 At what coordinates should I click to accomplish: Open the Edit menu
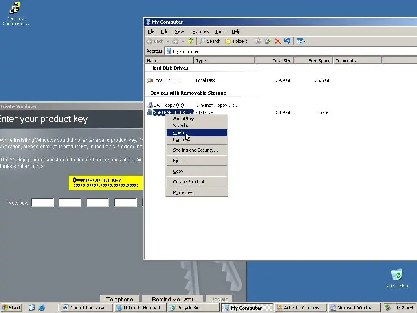pos(165,31)
